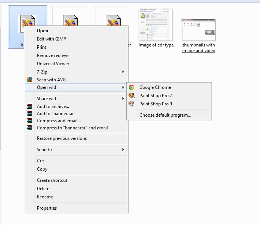Select Edit with GIMP from context menu
This screenshot has height=225, width=260.
point(51,39)
